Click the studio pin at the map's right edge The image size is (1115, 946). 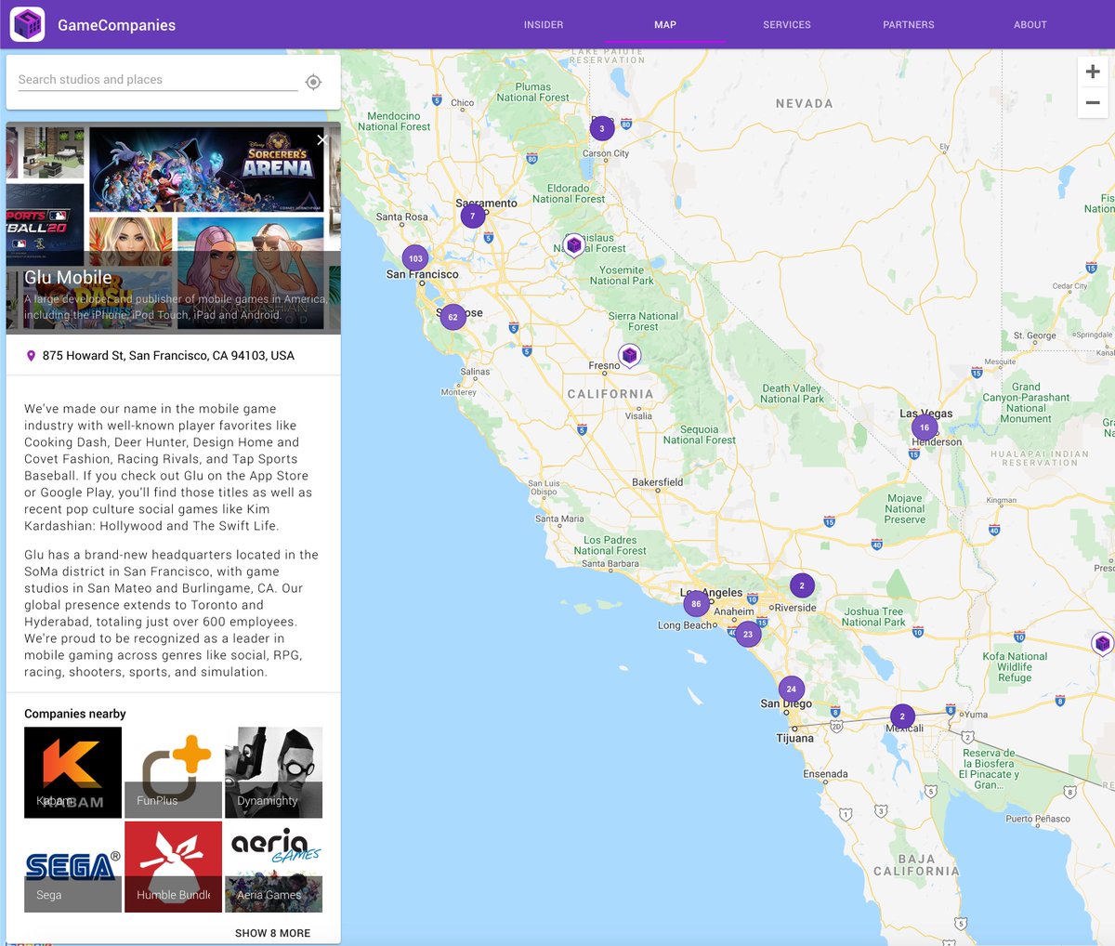tap(1103, 643)
